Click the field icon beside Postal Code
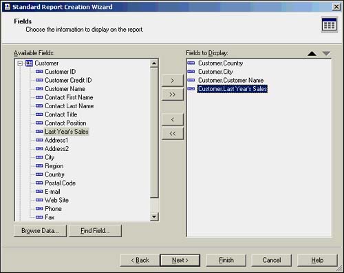 point(39,183)
